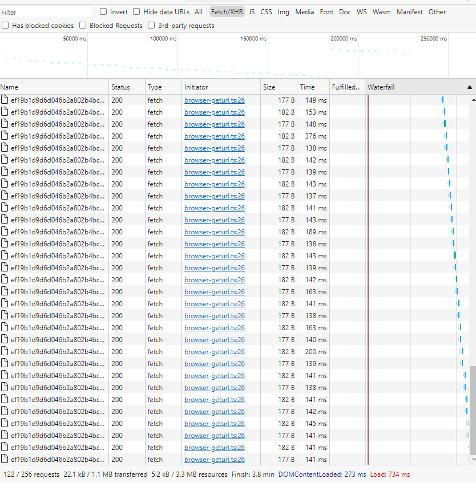Toggle the Invert filter checkbox
This screenshot has width=476, height=483.
(103, 12)
